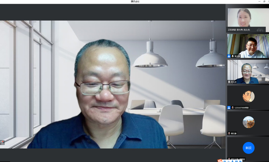
Task: Click the cat photo avatar
Action: pos(248,122)
